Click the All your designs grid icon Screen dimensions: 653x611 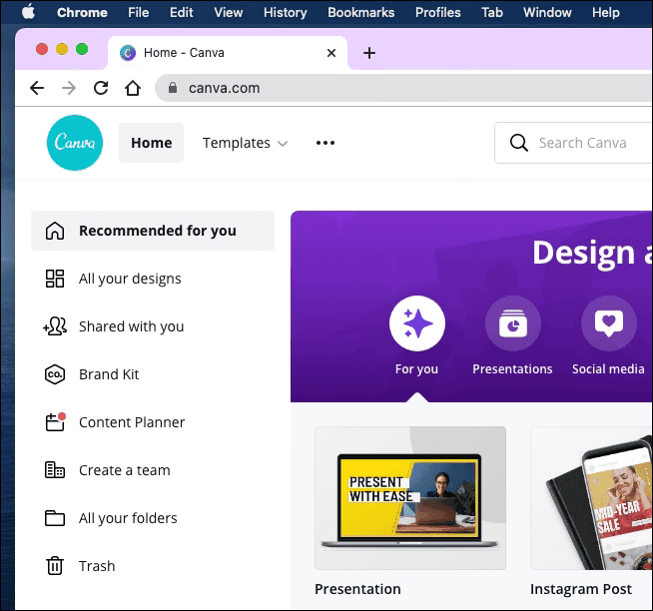[55, 279]
